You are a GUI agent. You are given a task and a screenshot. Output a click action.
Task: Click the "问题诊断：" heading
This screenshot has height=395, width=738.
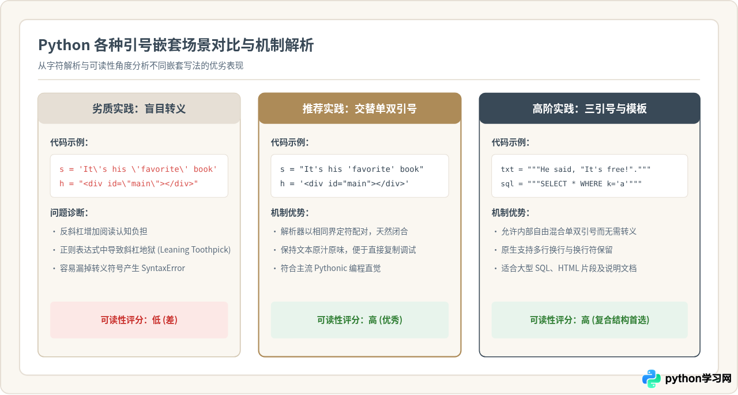click(69, 213)
